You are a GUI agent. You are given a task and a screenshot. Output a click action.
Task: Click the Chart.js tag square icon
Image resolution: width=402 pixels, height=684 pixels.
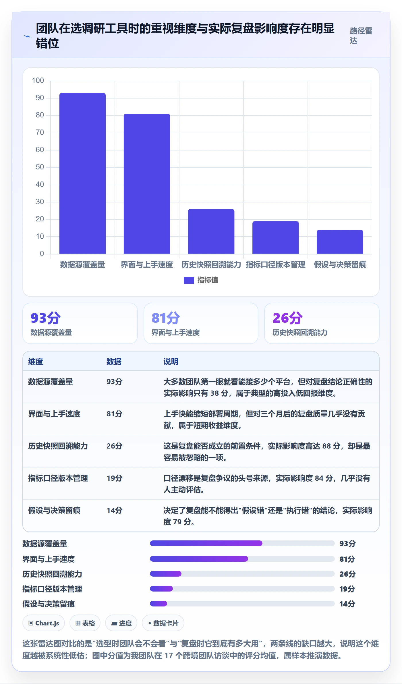click(31, 623)
